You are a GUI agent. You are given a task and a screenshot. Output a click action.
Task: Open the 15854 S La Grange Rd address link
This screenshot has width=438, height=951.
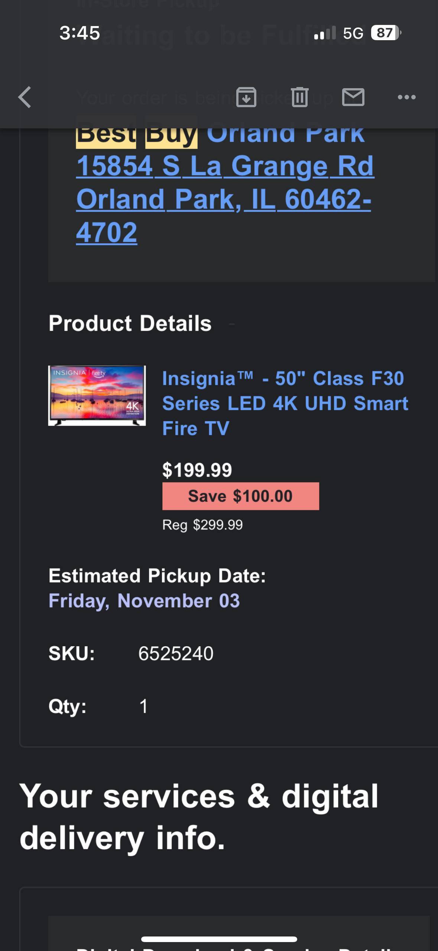pos(225,166)
